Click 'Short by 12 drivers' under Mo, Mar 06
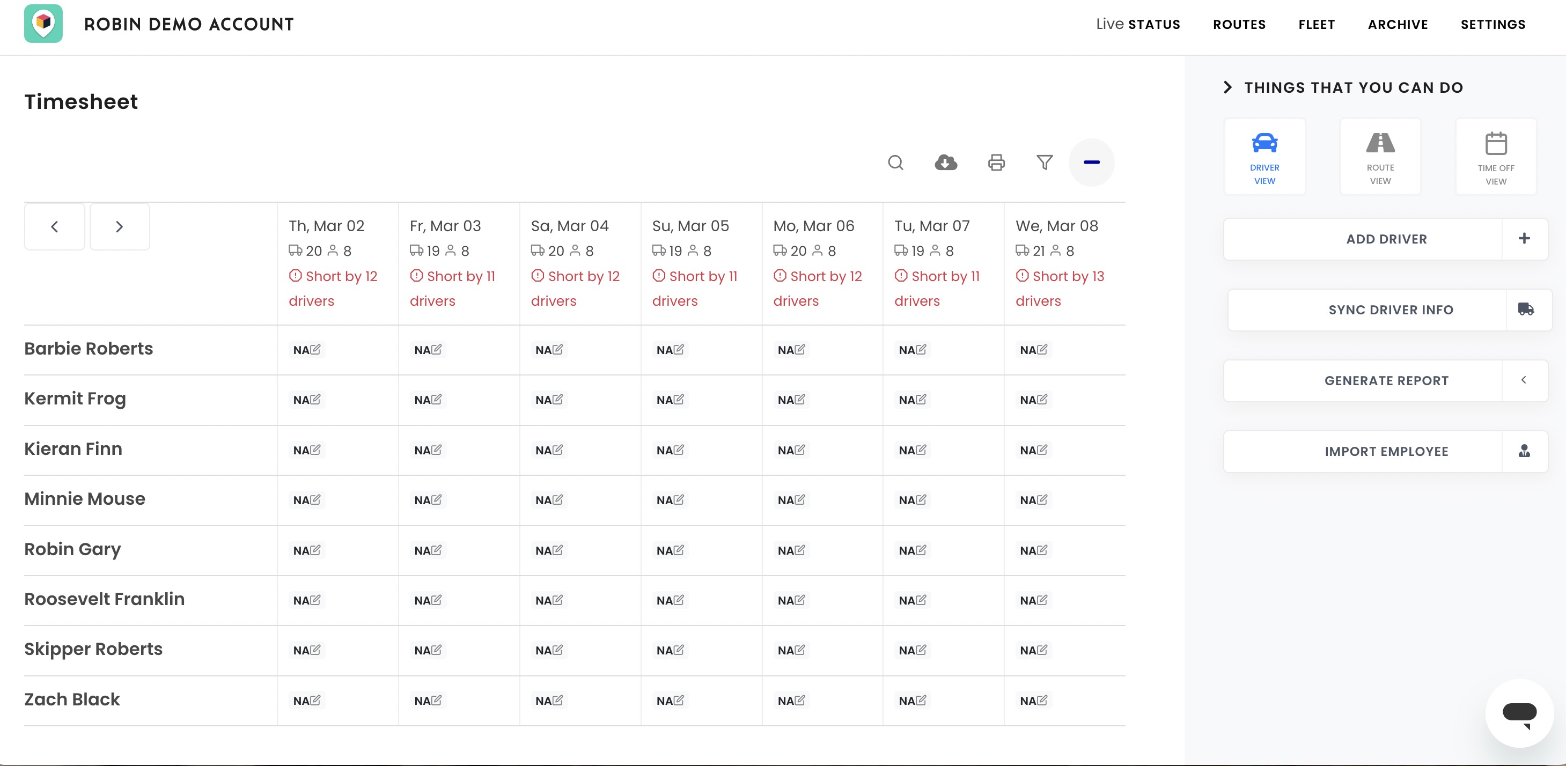 point(818,288)
